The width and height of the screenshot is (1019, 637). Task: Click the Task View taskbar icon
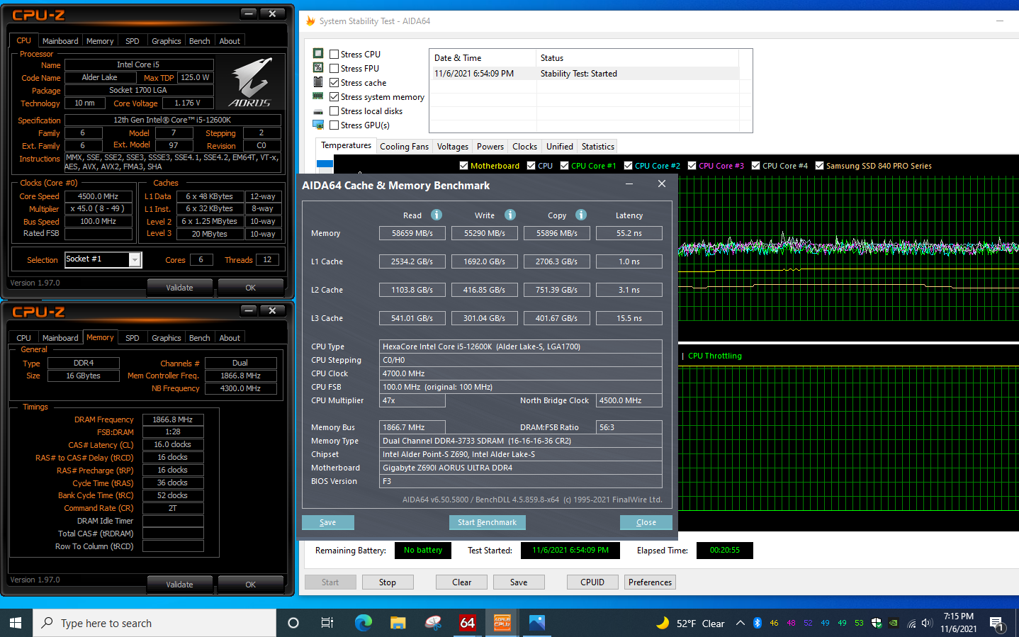pyautogui.click(x=327, y=623)
